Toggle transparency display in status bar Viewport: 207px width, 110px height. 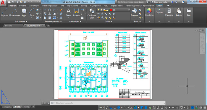coord(146,108)
